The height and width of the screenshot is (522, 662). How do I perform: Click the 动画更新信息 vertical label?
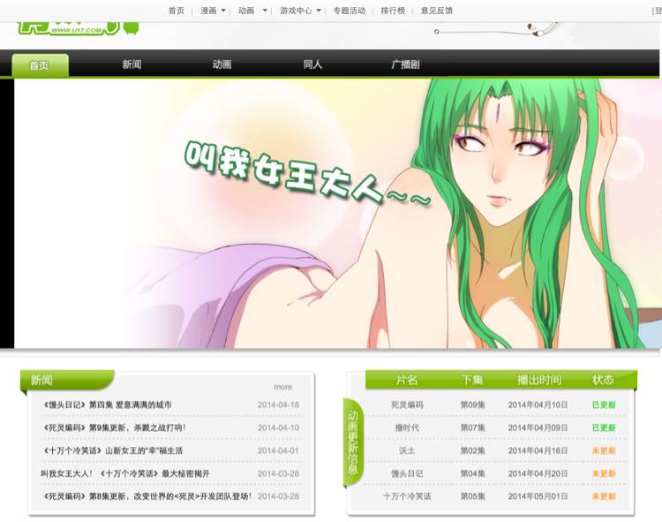(352, 443)
